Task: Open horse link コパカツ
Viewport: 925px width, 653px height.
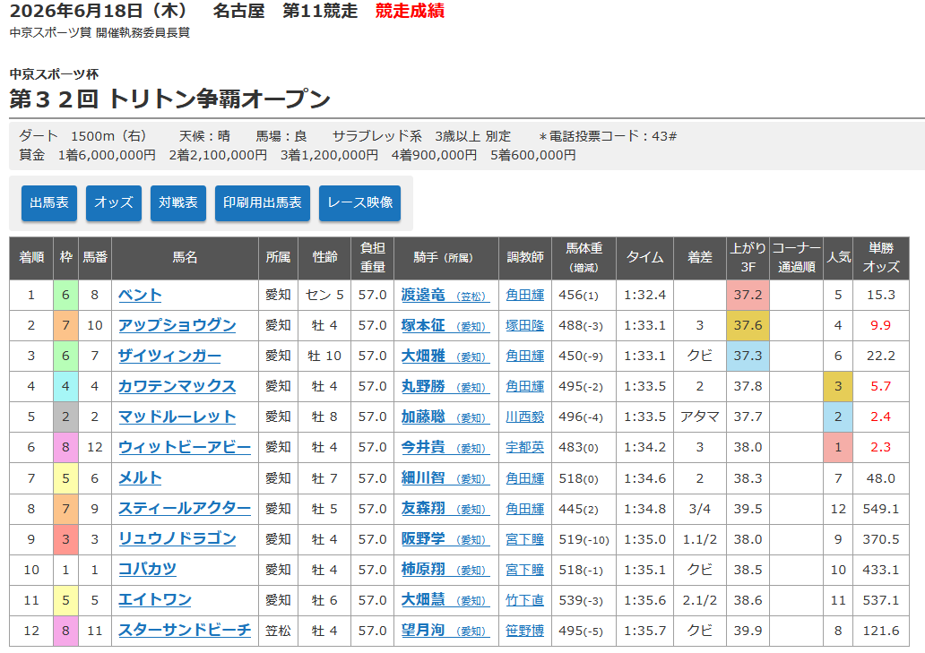Action: point(148,570)
